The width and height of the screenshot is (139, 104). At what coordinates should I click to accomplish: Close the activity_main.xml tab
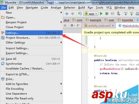tap(113, 26)
